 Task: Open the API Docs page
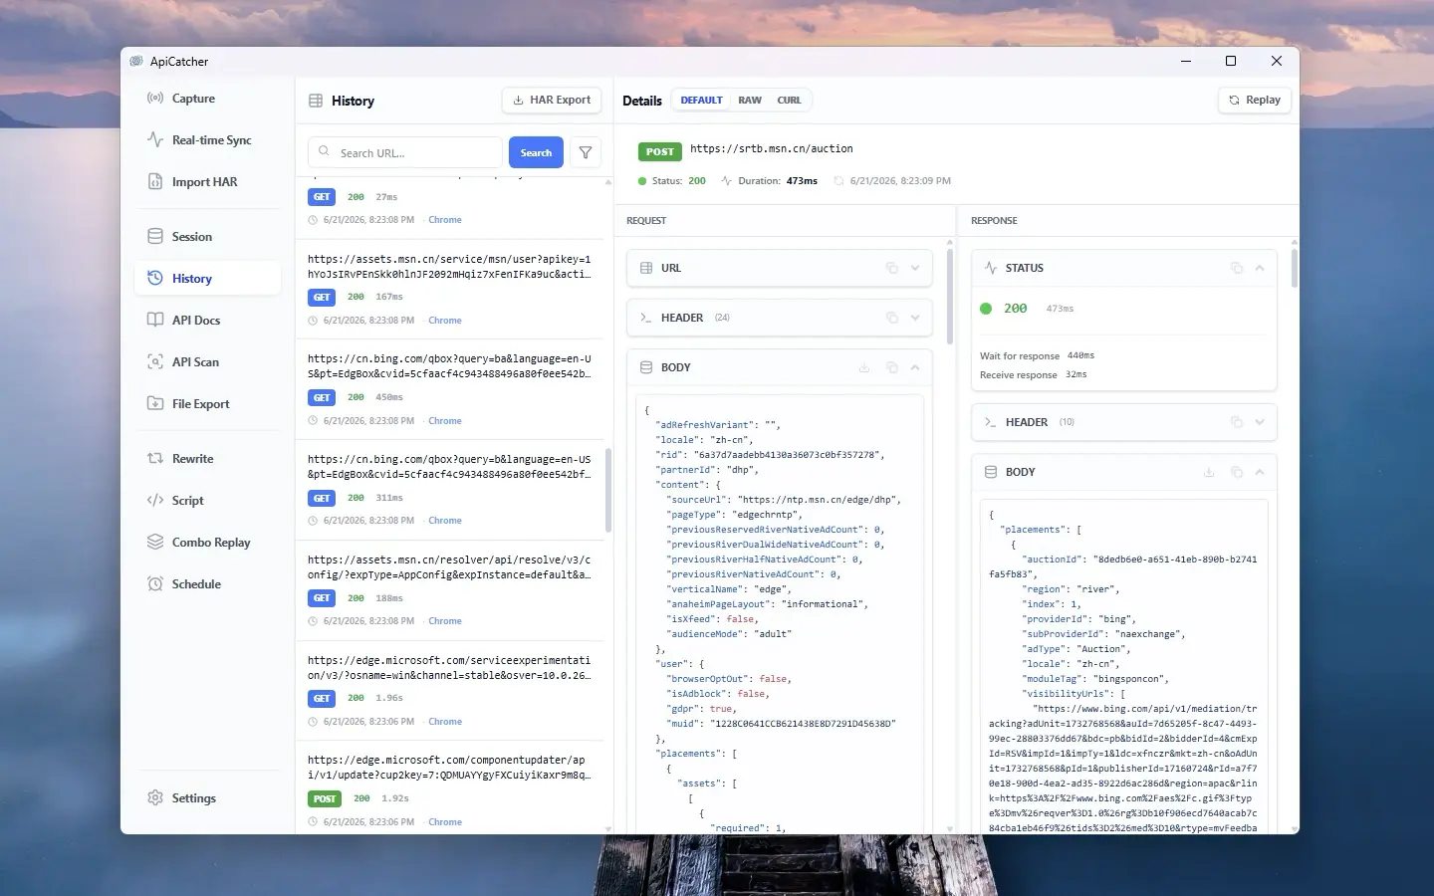(207, 321)
